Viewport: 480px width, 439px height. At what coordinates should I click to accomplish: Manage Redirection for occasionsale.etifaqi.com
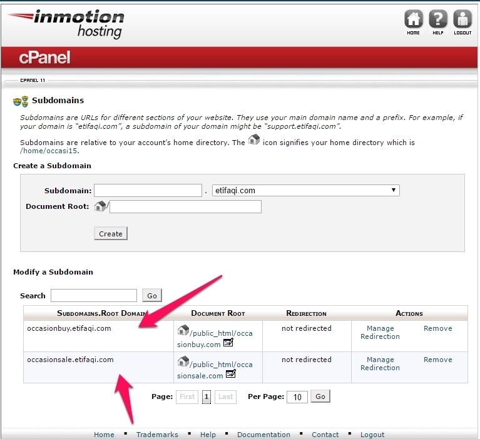point(380,364)
